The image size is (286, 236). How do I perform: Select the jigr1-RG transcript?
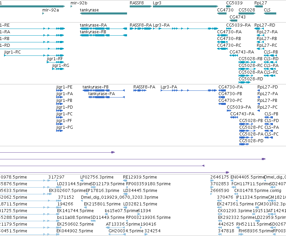point(58,69)
